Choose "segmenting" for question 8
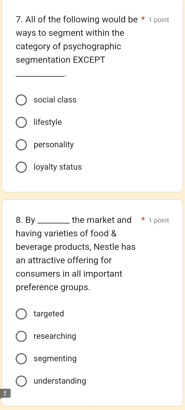This screenshot has height=410, width=185. [21, 358]
